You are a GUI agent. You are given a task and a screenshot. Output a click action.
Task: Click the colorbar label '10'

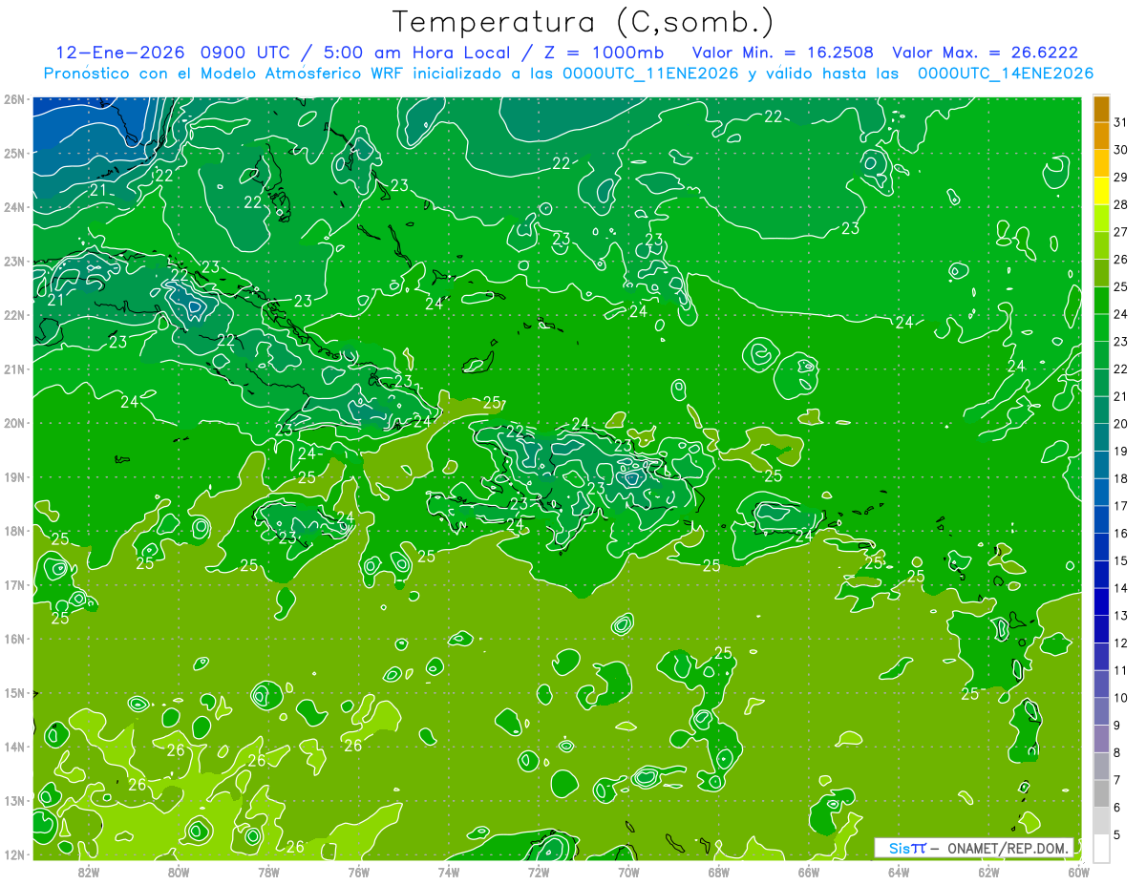tap(1121, 698)
